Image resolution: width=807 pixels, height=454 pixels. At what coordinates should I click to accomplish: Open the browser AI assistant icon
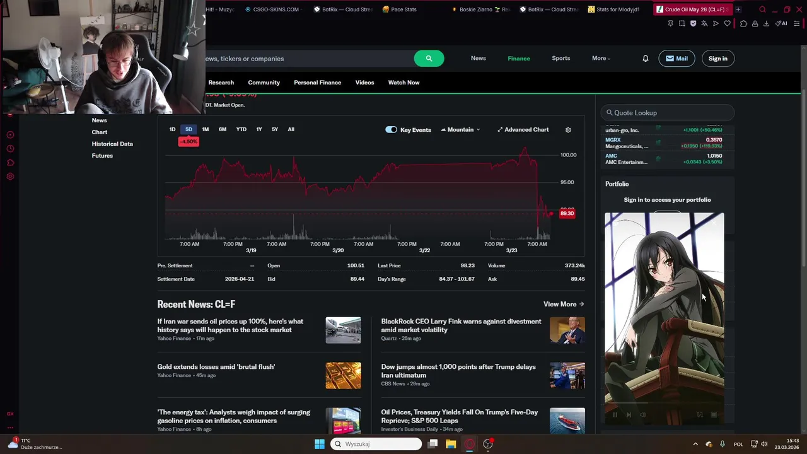[x=781, y=23]
